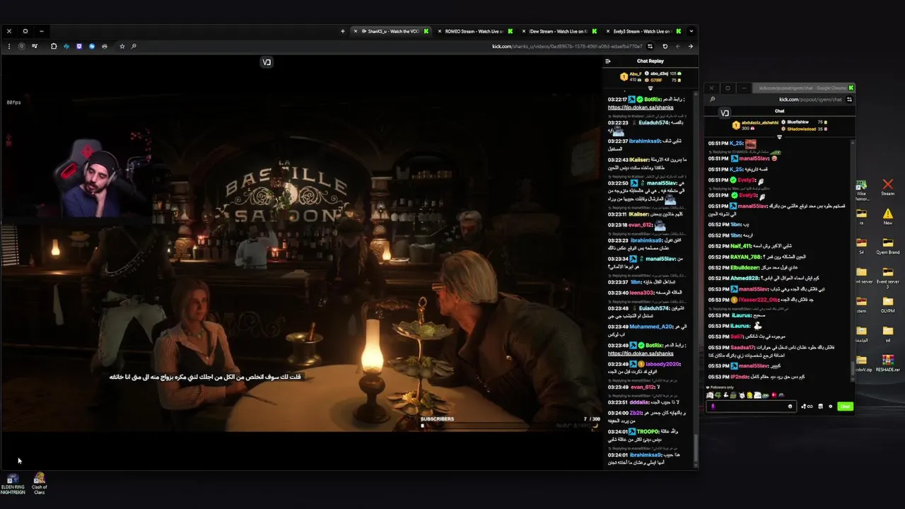Click the SUBSCRIBERS label on the video overlay
Image resolution: width=905 pixels, height=509 pixels.
point(437,419)
